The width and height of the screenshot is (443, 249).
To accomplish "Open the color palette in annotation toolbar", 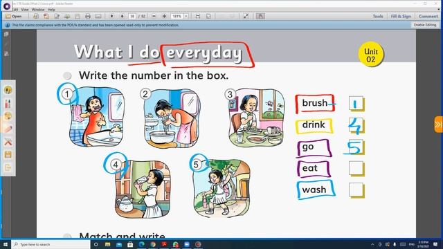I will pos(8,116).
